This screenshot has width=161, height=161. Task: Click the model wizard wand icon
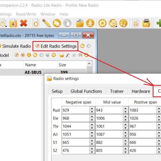tap(68, 55)
